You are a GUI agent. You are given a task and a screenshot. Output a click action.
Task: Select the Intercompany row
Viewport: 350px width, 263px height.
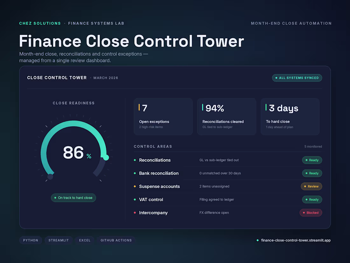(x=228, y=213)
